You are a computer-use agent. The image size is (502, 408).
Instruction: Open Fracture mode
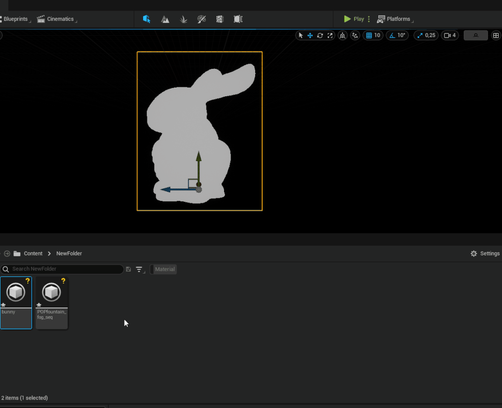point(220,19)
